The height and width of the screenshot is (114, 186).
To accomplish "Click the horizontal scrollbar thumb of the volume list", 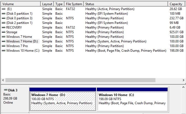I will click(80, 80).
